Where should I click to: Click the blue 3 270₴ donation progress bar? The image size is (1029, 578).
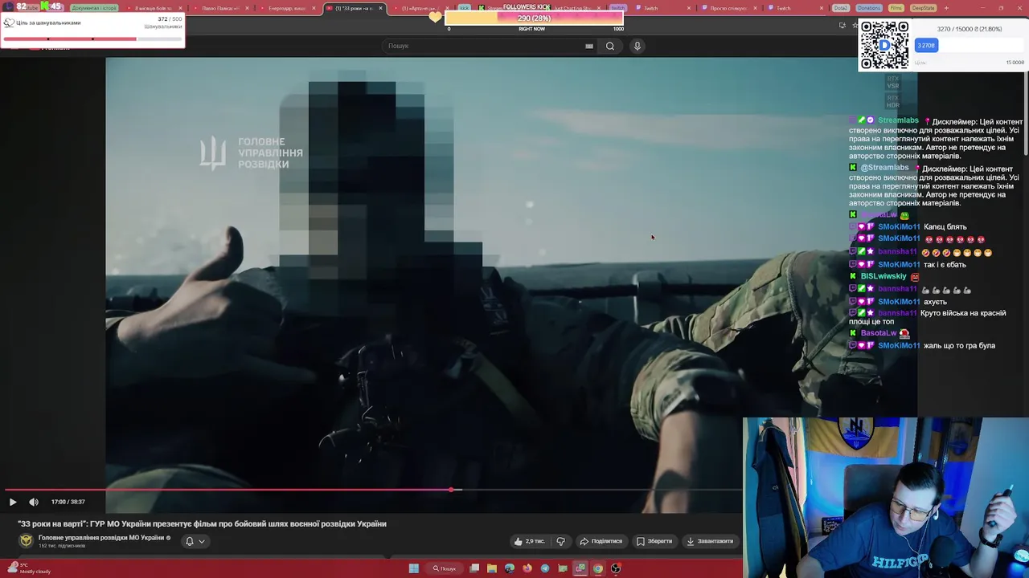(x=926, y=45)
